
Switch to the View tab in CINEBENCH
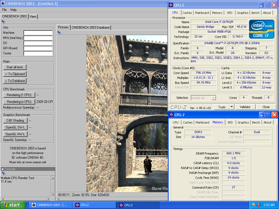point(33,17)
